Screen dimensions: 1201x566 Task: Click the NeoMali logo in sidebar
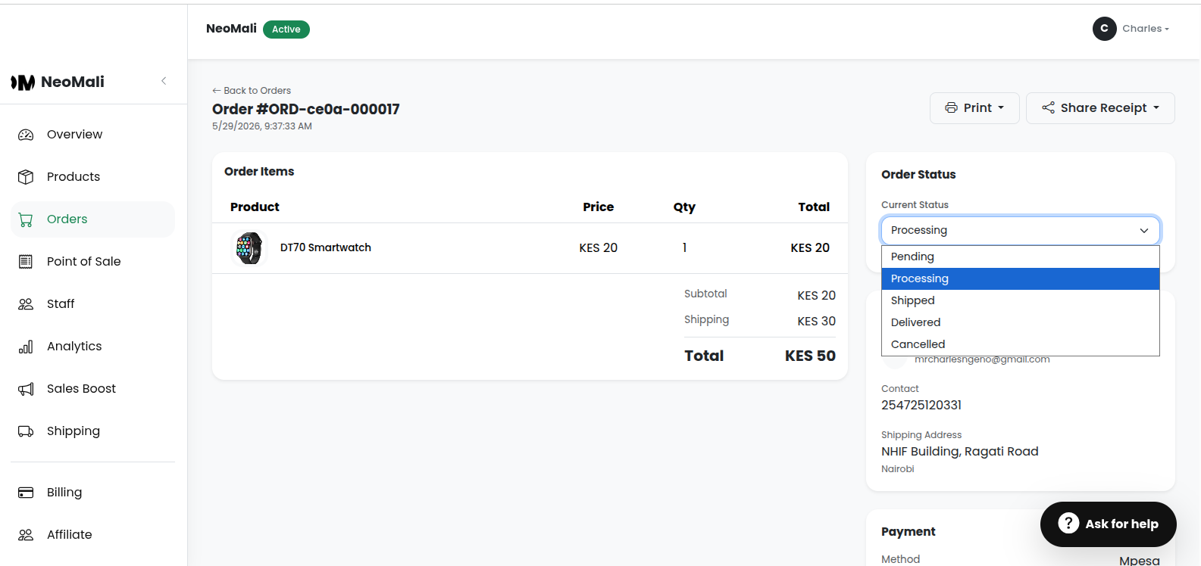(x=58, y=82)
